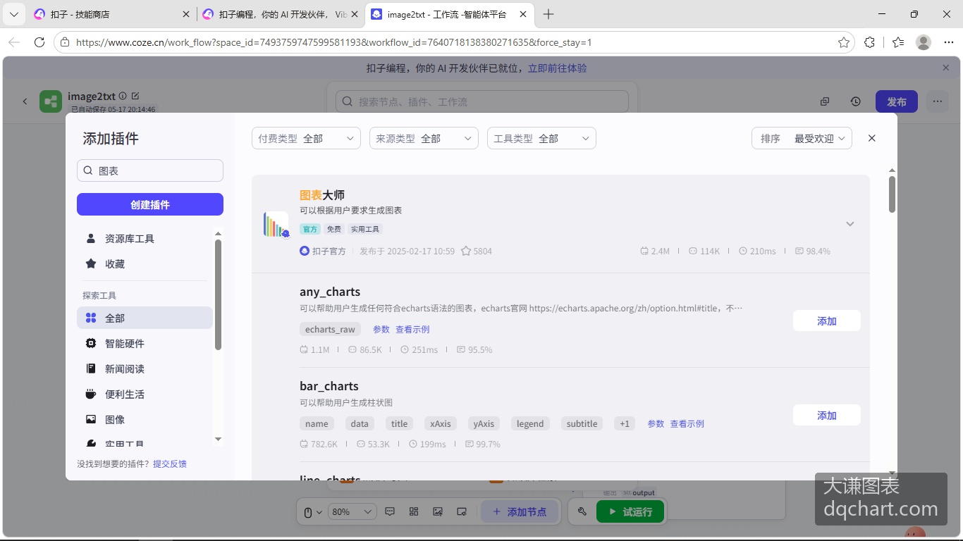Select the 智能硬件 category
963x541 pixels.
145,344
